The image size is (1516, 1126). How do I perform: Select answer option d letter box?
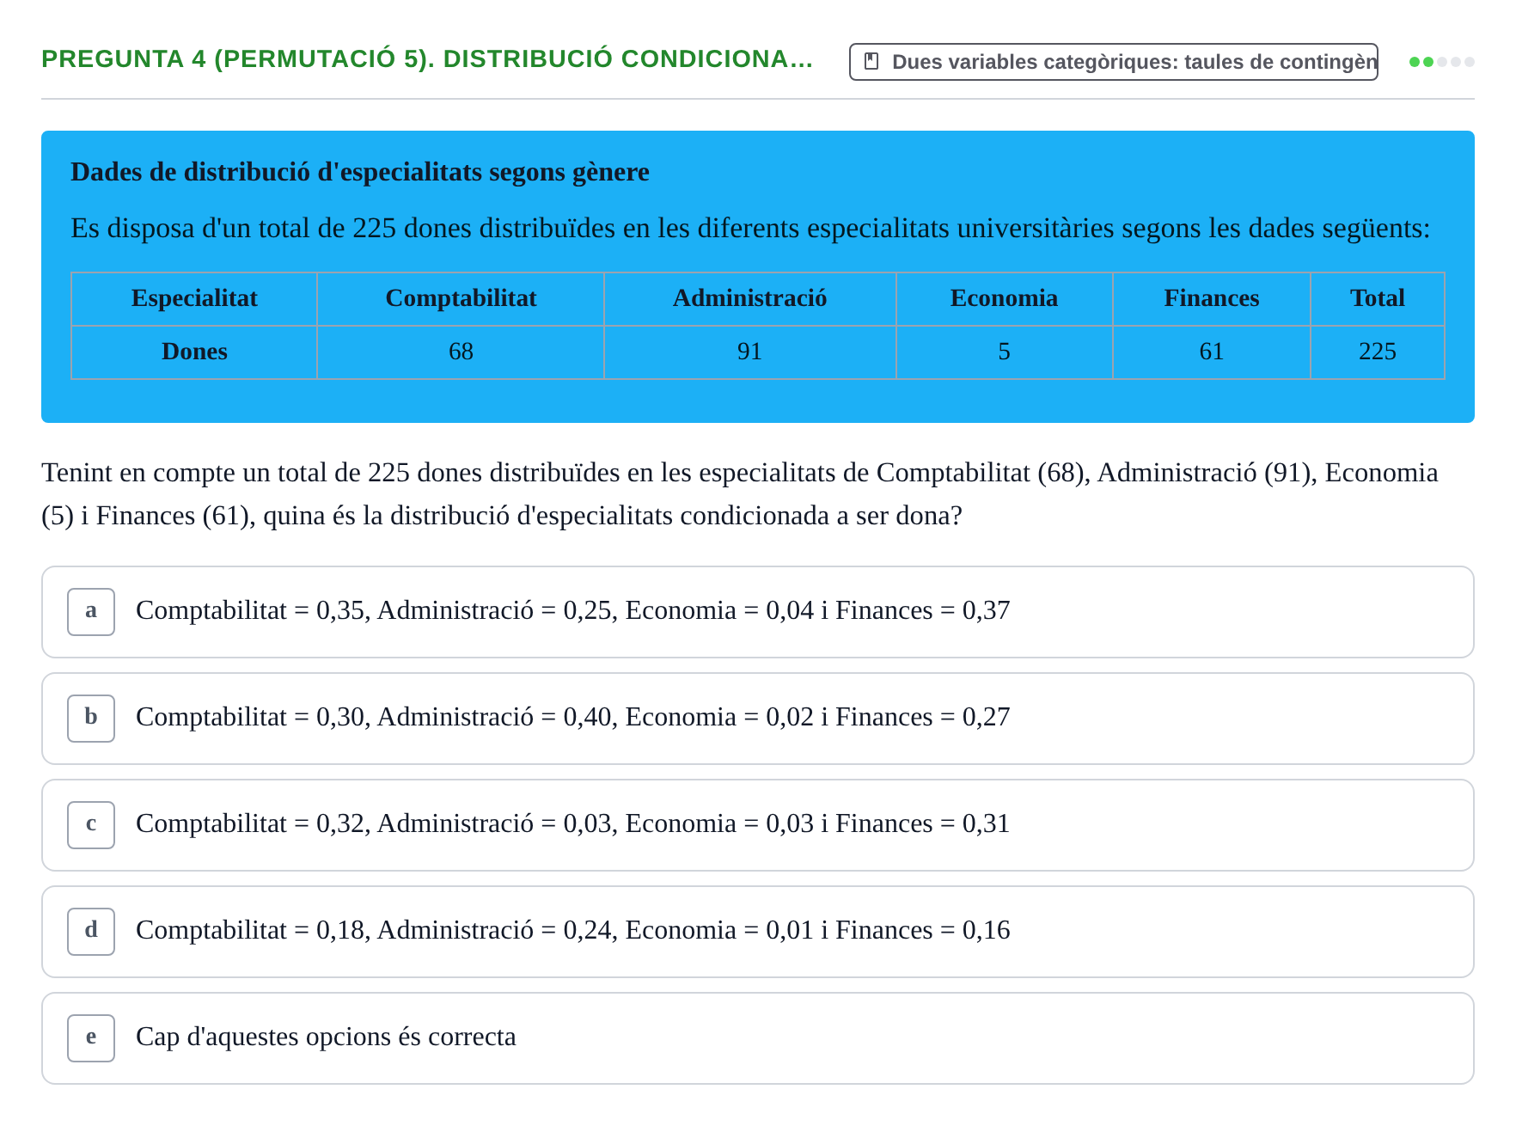coord(91,931)
